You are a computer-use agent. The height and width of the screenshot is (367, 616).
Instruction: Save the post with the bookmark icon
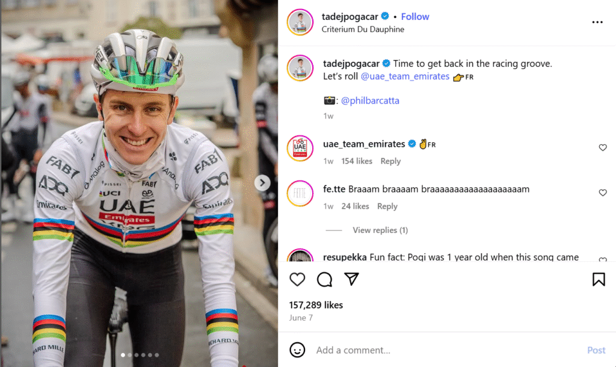pyautogui.click(x=599, y=279)
